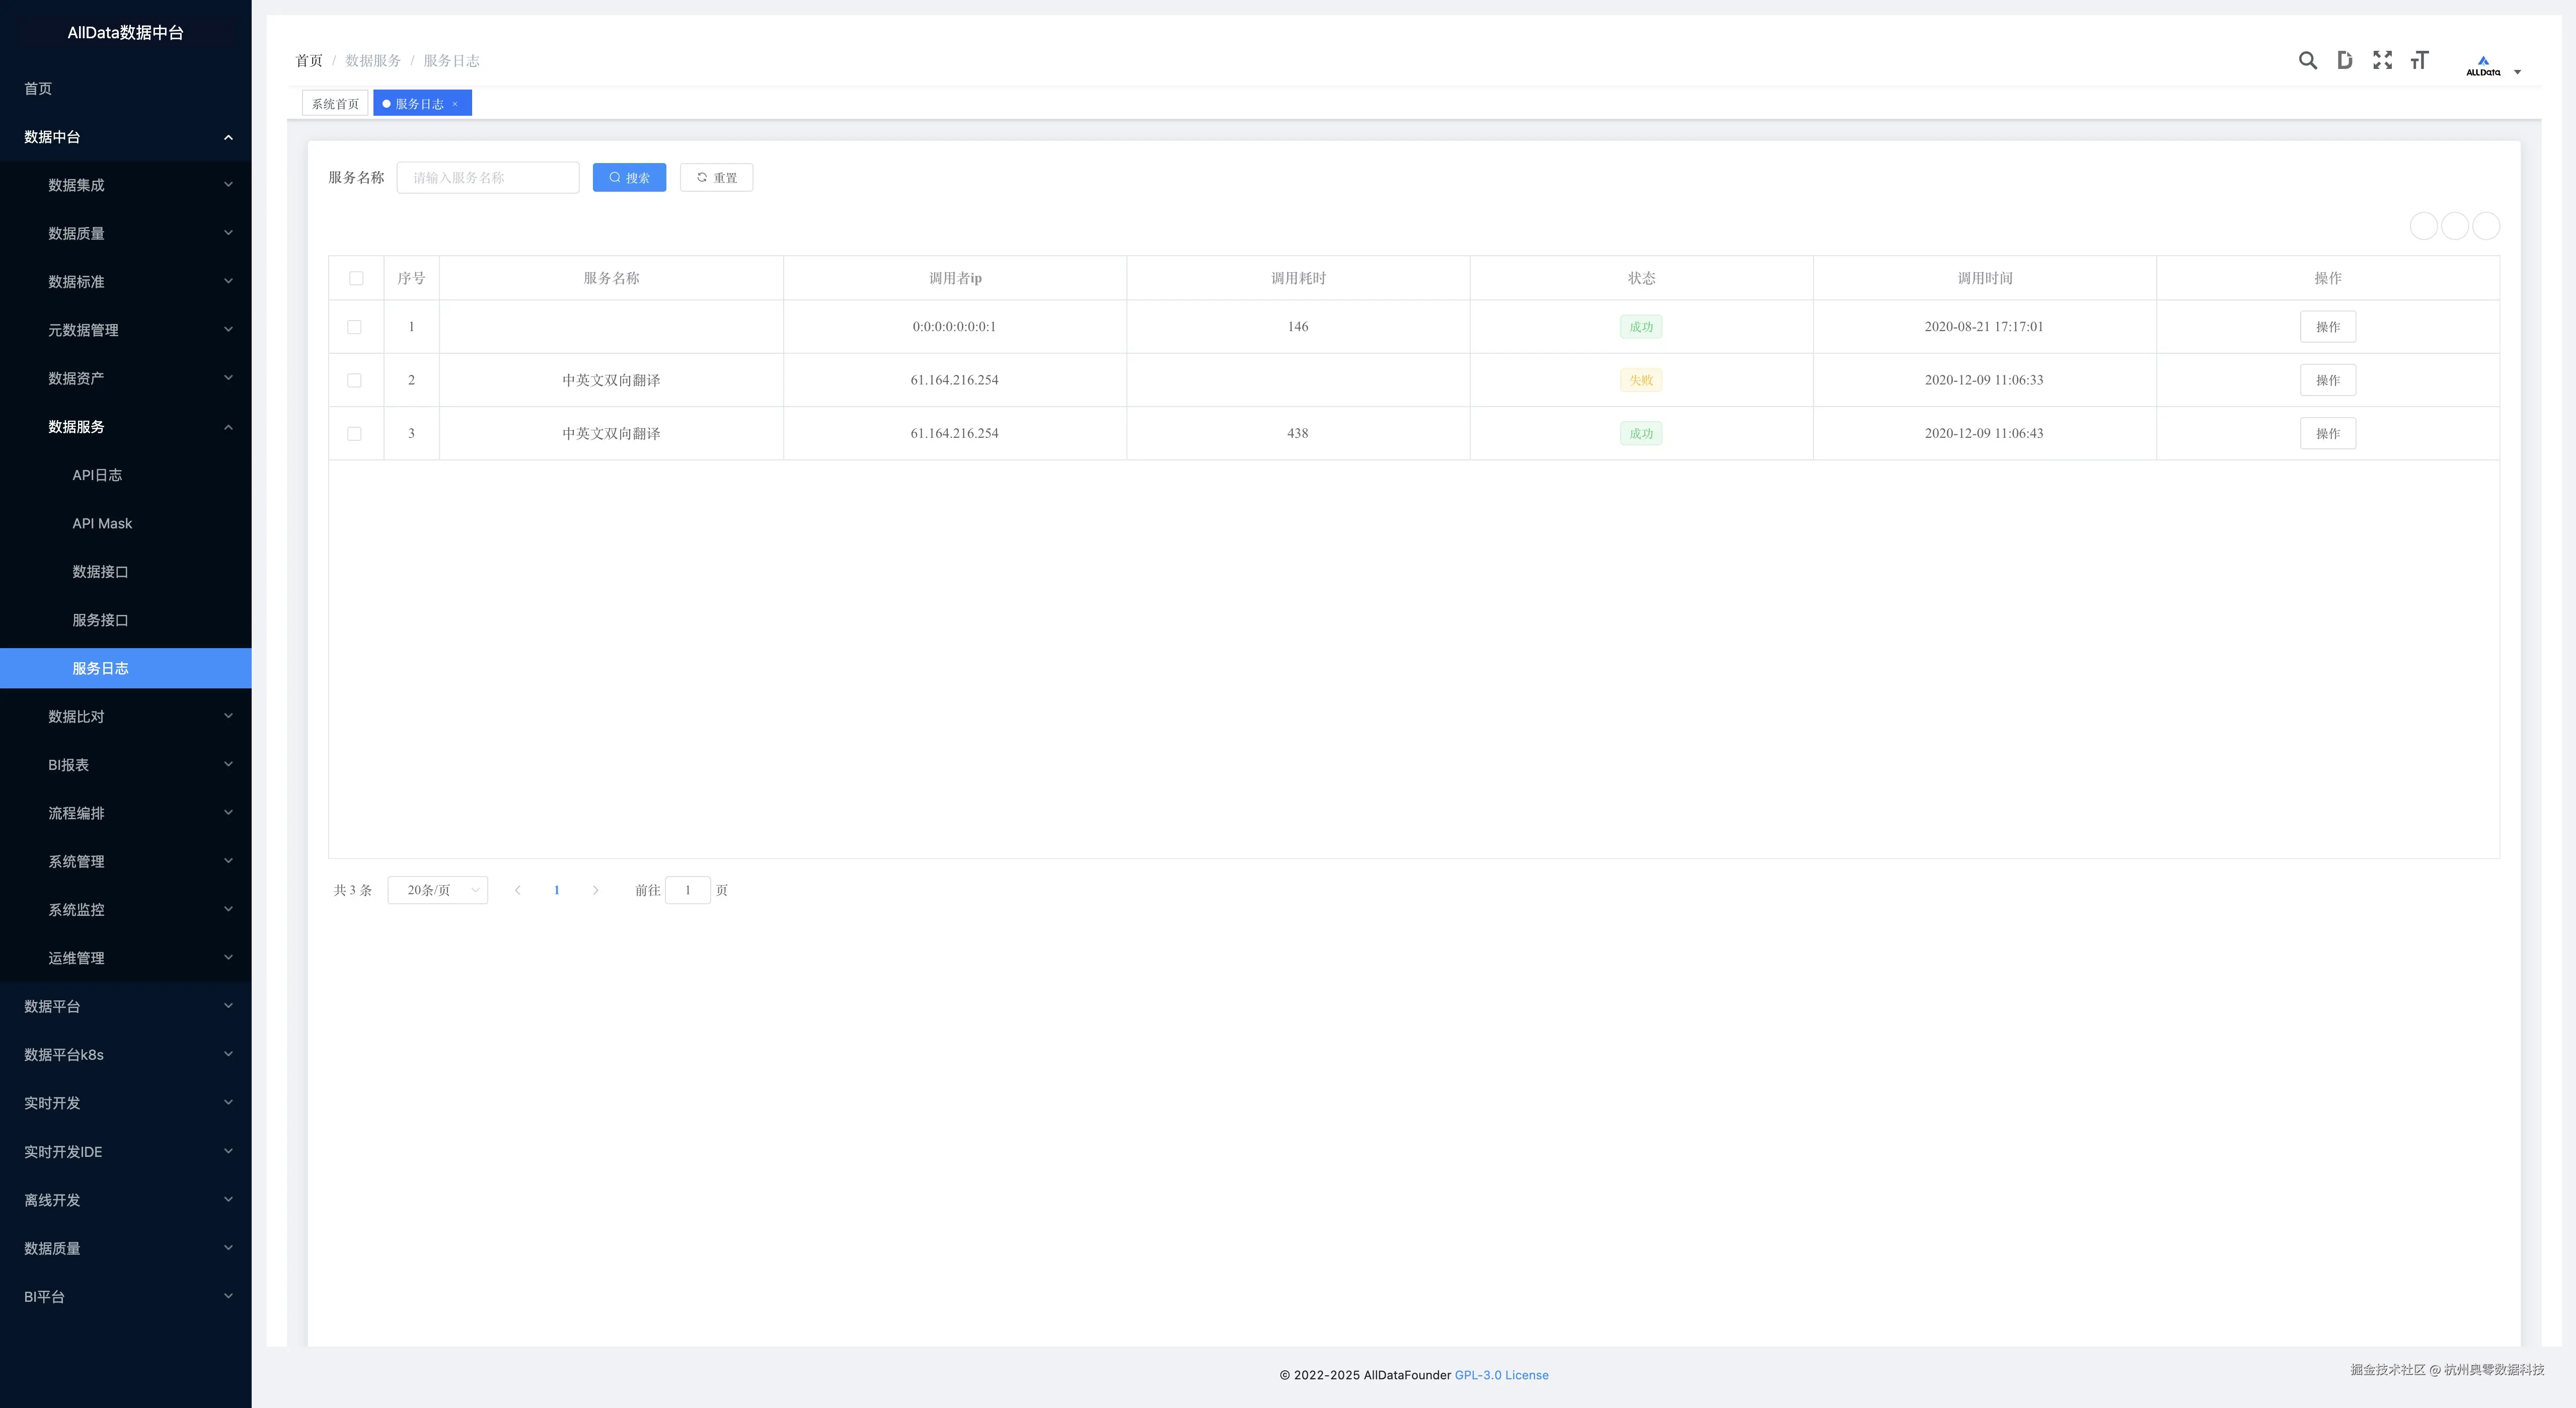
Task: Open the documentation file icon
Action: (x=2344, y=60)
